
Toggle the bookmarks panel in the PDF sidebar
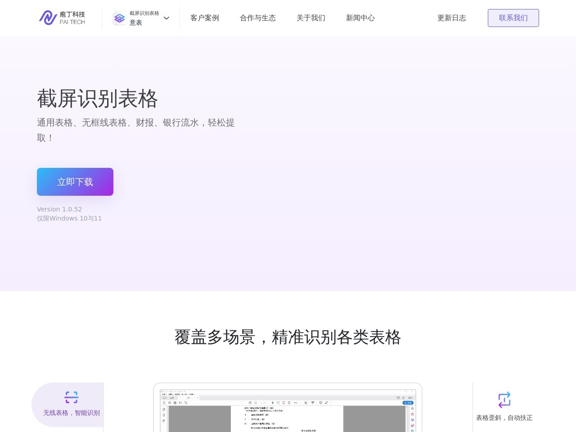[x=164, y=415]
